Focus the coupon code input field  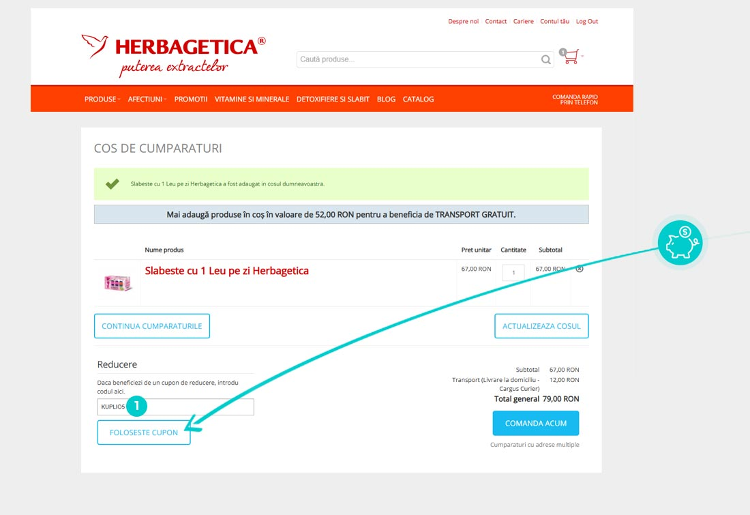175,407
